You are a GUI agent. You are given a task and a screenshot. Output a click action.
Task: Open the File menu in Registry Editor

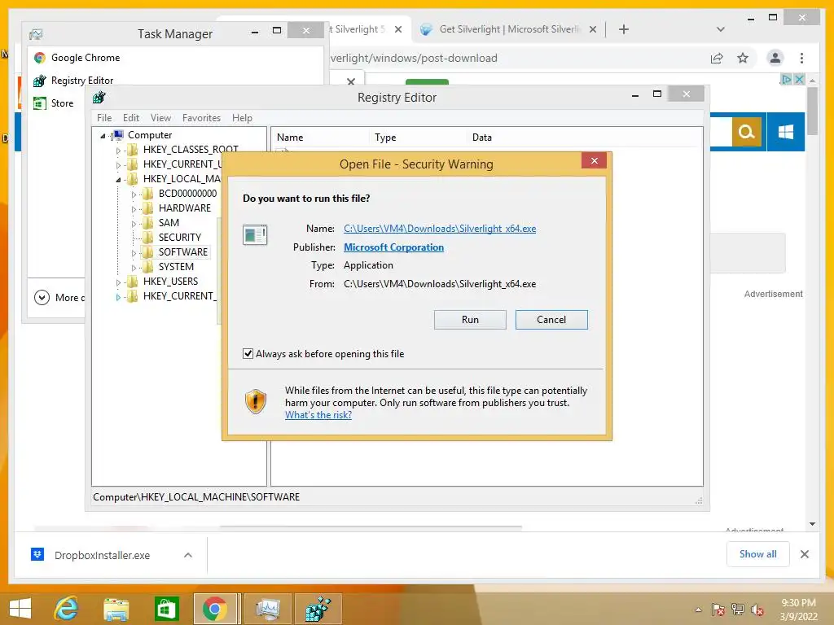tap(104, 118)
